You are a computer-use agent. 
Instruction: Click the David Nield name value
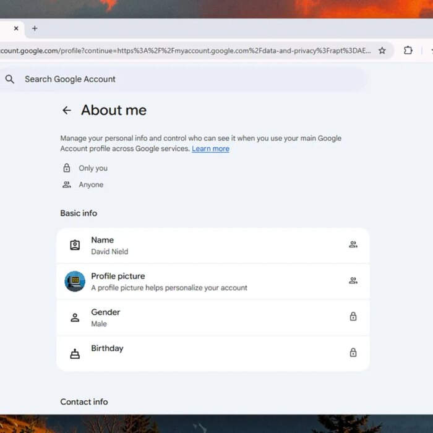pyautogui.click(x=109, y=252)
